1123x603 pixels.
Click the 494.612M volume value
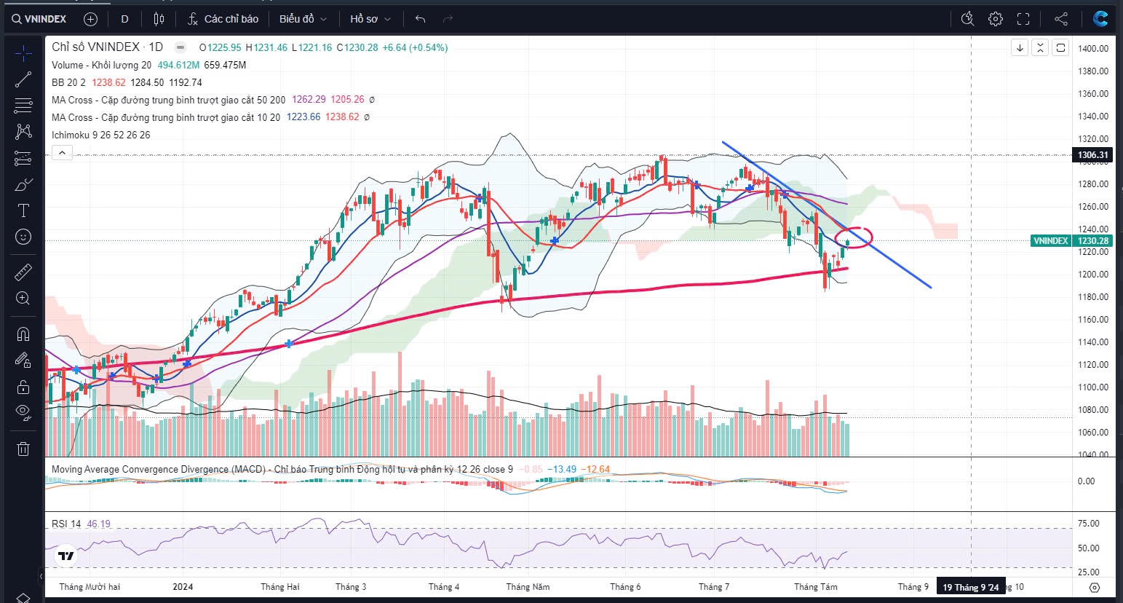pyautogui.click(x=178, y=65)
